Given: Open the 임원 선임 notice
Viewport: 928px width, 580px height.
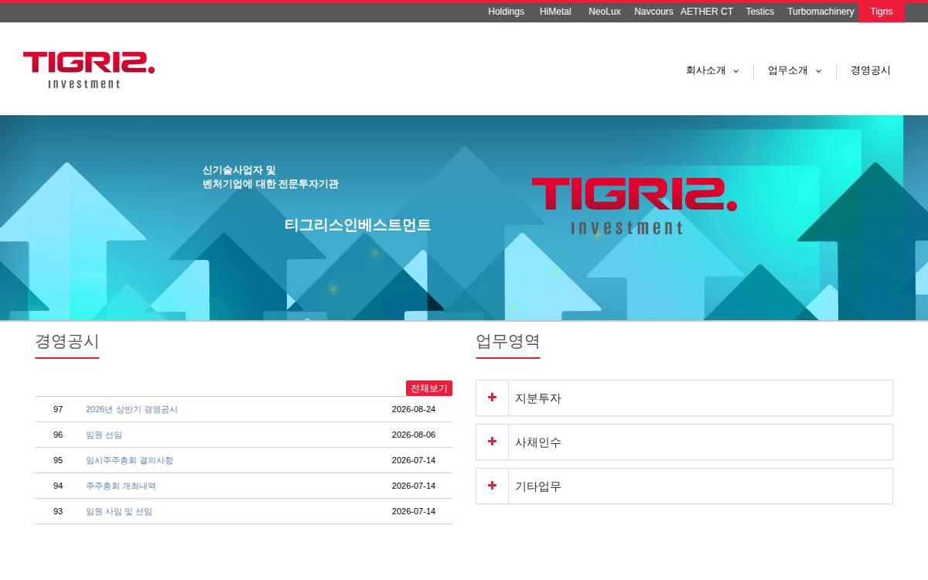Looking at the screenshot, I should click(x=104, y=435).
